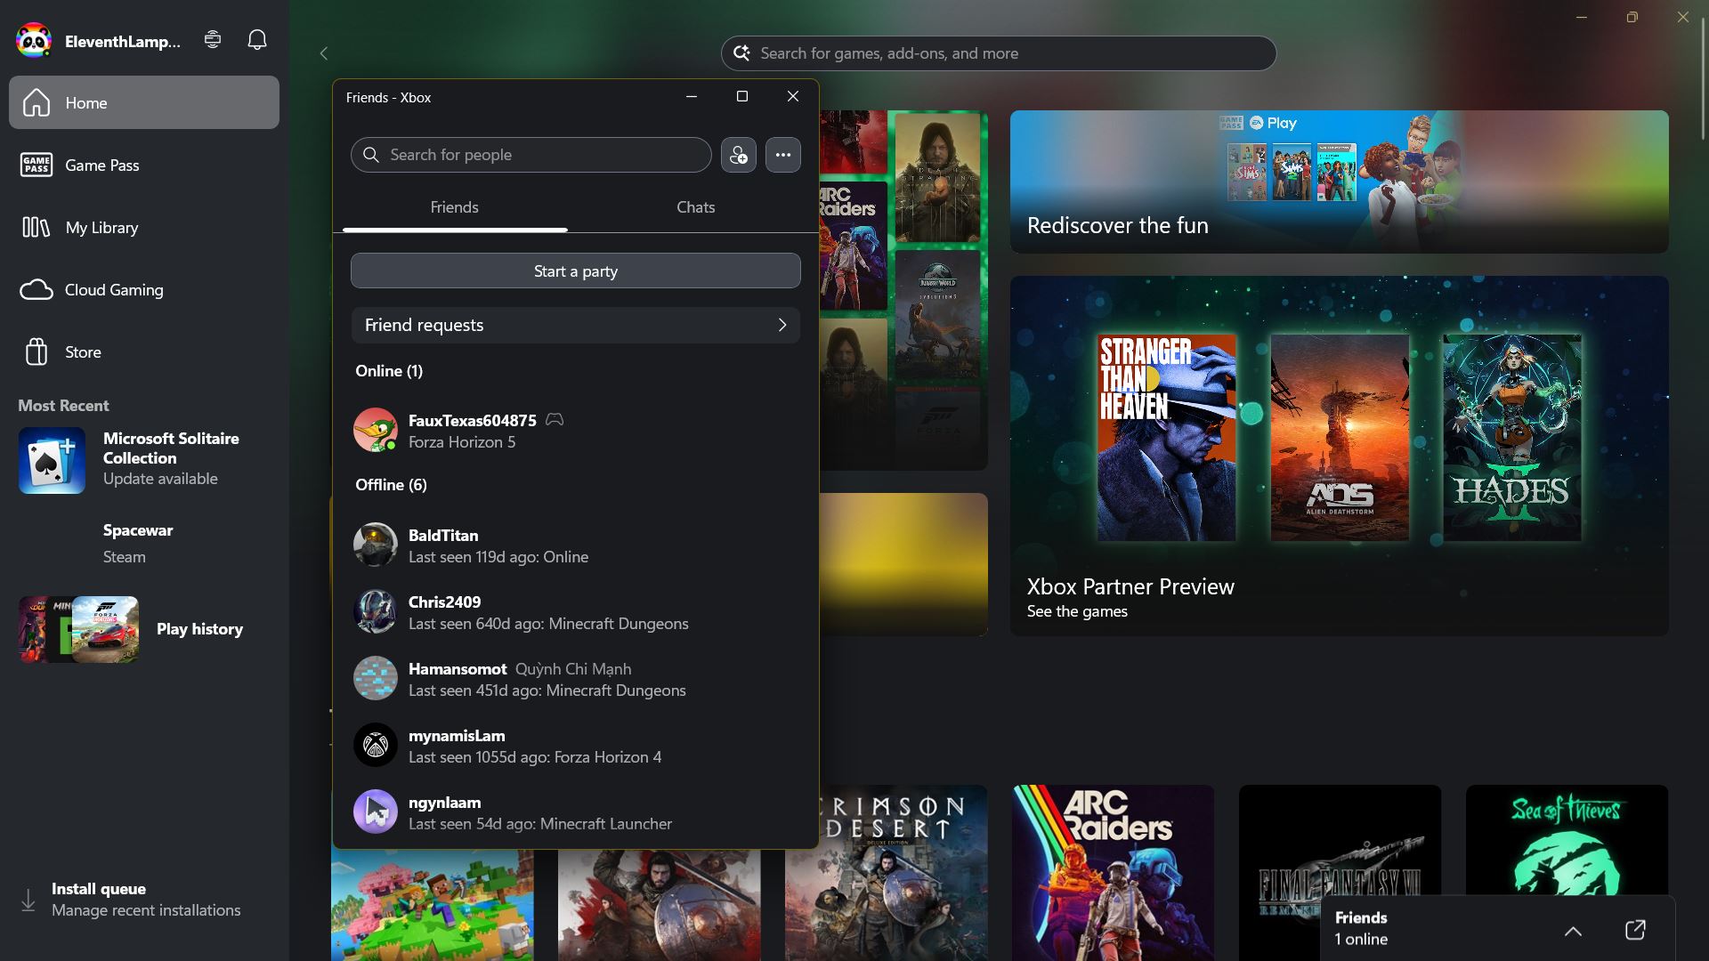Screen dimensions: 1709x961
Task: Collapse the Offline (6) friends section
Action: [391, 485]
